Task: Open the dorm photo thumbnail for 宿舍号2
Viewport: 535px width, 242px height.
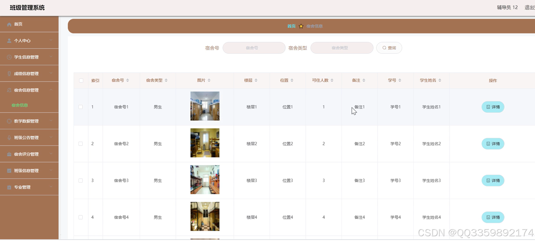Action: (x=205, y=143)
